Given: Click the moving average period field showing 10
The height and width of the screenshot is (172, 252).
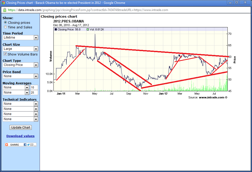Looking at the screenshot, I should [x=34, y=87].
